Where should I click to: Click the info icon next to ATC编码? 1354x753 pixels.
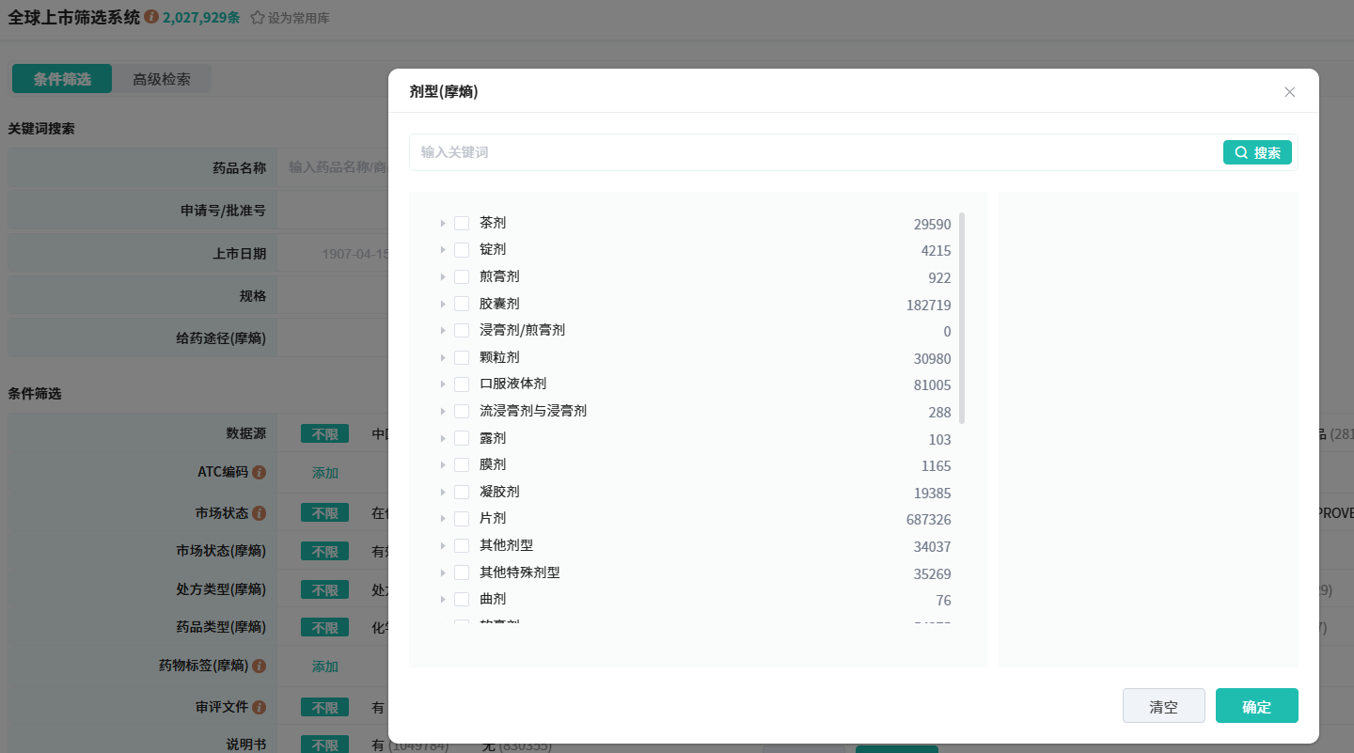(x=260, y=472)
